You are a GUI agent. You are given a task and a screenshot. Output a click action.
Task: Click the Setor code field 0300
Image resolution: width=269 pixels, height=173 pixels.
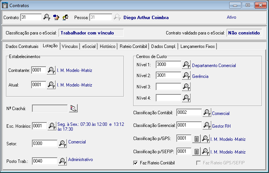45,143
